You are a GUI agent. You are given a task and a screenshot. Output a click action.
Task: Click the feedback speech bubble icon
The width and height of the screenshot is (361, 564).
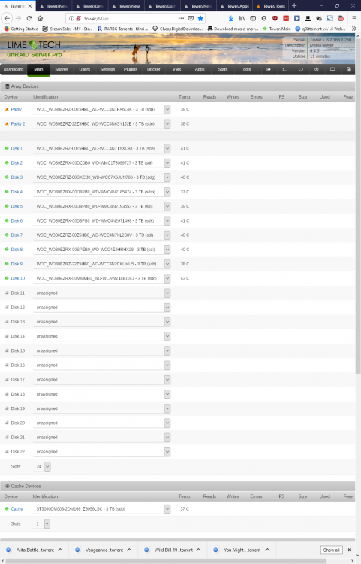click(301, 69)
